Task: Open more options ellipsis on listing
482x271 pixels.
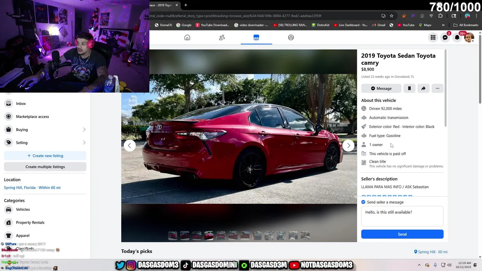Action: pos(437,88)
